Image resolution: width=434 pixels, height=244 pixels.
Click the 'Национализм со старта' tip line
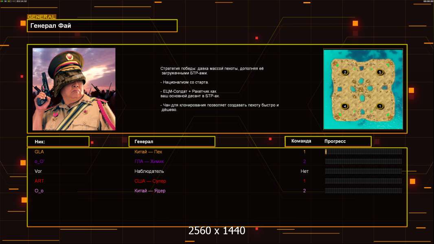point(184,82)
